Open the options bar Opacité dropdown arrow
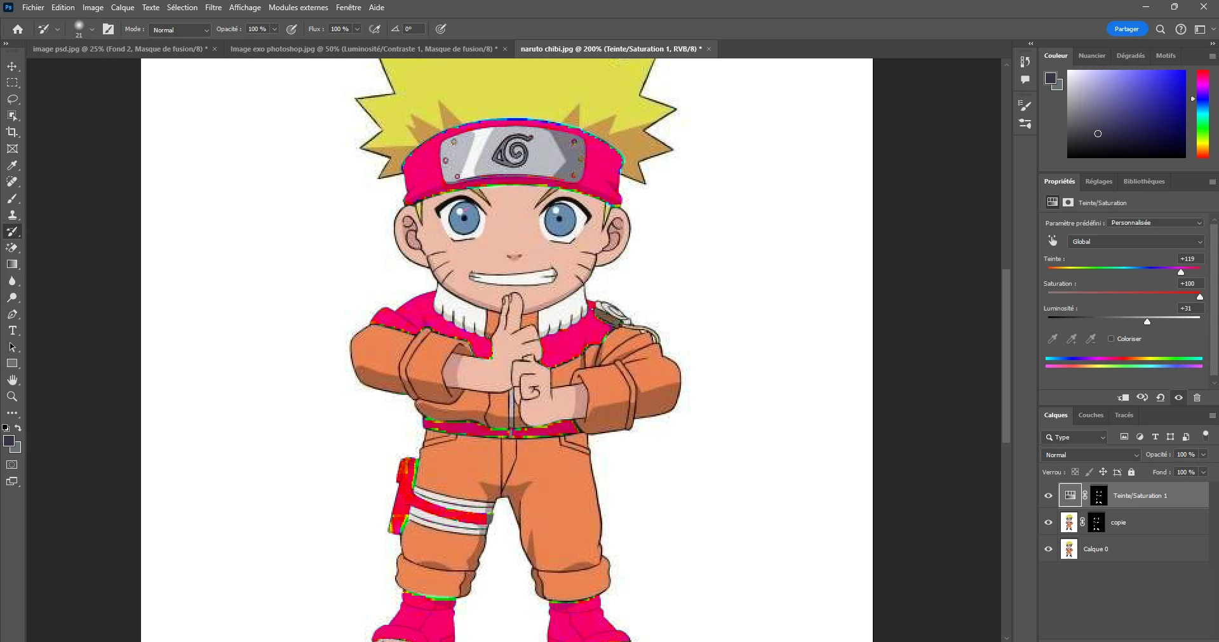The height and width of the screenshot is (642, 1219). [x=274, y=29]
